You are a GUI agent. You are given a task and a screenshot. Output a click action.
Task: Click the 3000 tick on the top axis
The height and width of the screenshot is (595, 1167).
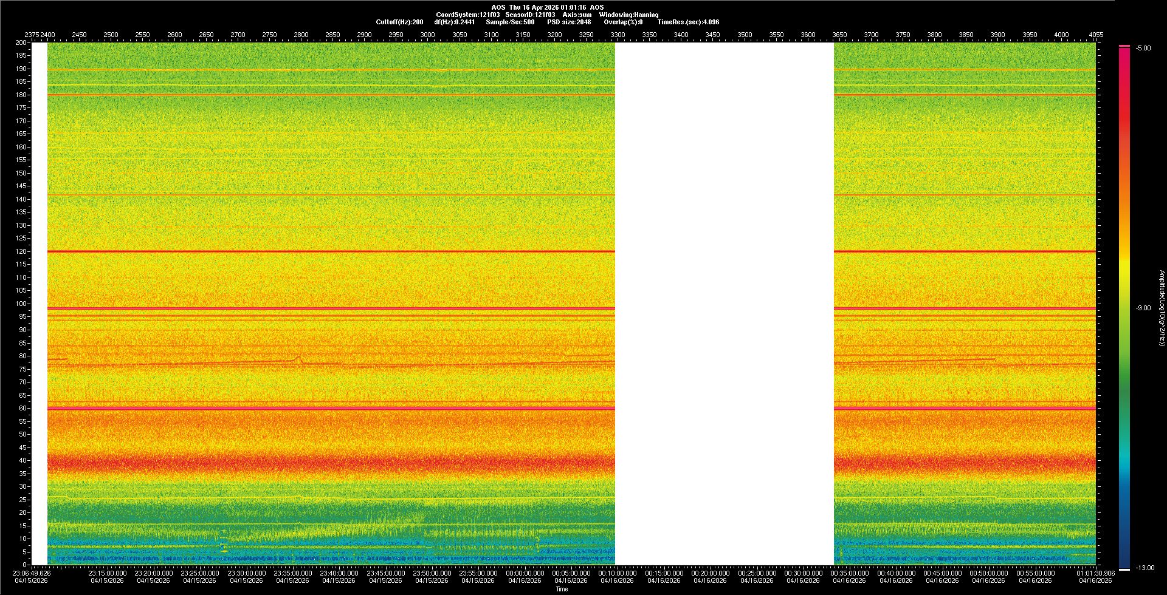[x=427, y=35]
